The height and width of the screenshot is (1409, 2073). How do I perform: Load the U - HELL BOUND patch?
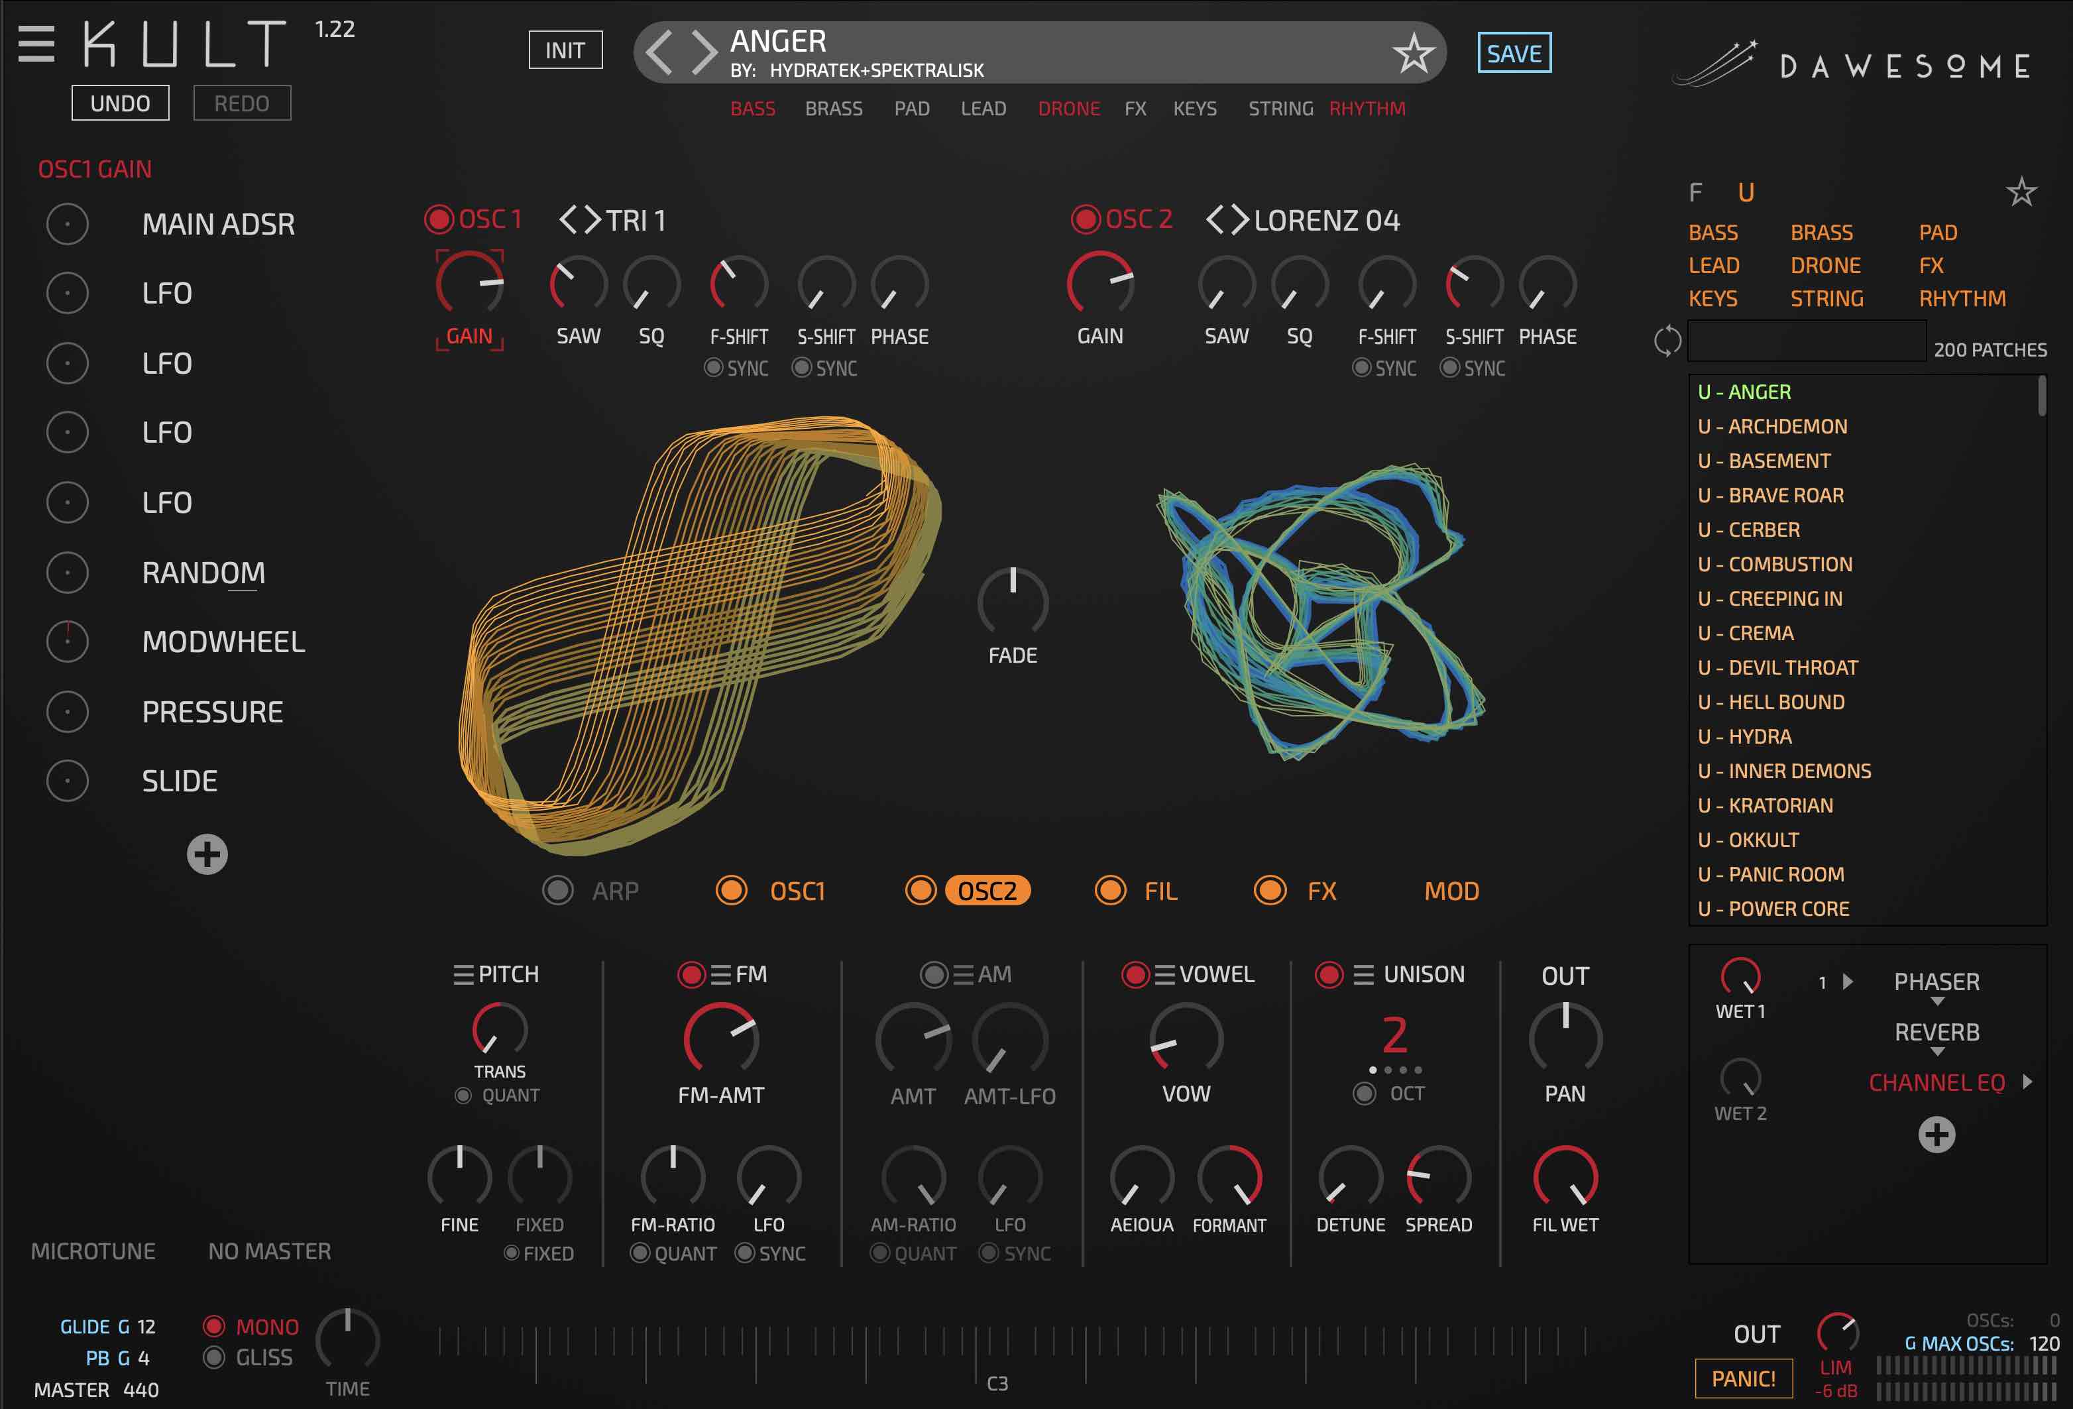(x=1771, y=702)
